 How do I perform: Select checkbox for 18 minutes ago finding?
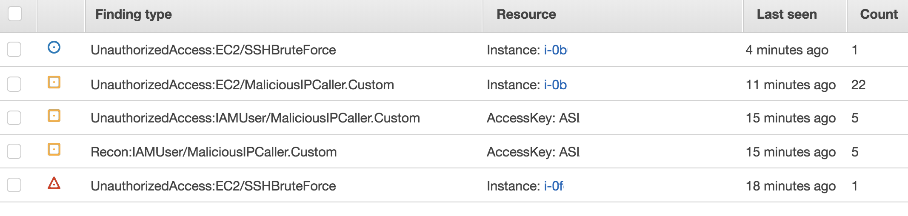coord(14,185)
